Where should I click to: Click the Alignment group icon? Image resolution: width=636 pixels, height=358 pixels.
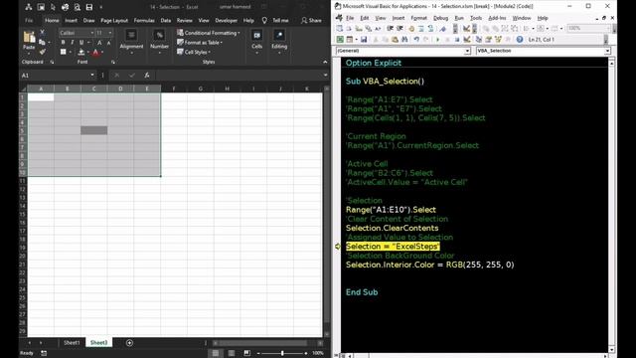click(x=131, y=36)
